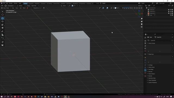Select rendered viewport shading sphere

point(119,8)
